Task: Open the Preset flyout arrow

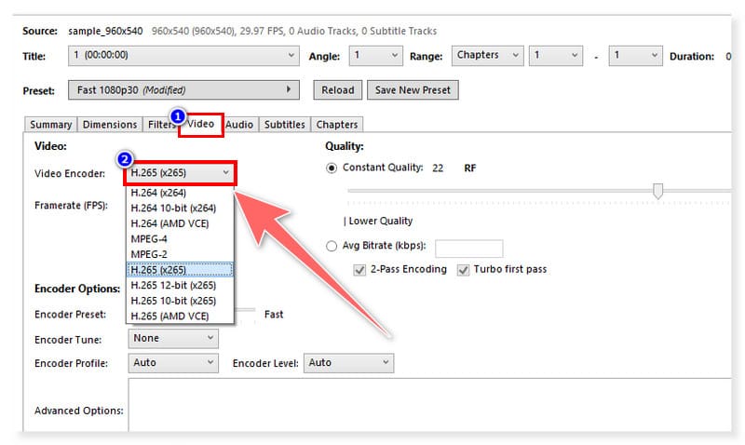Action: (291, 90)
